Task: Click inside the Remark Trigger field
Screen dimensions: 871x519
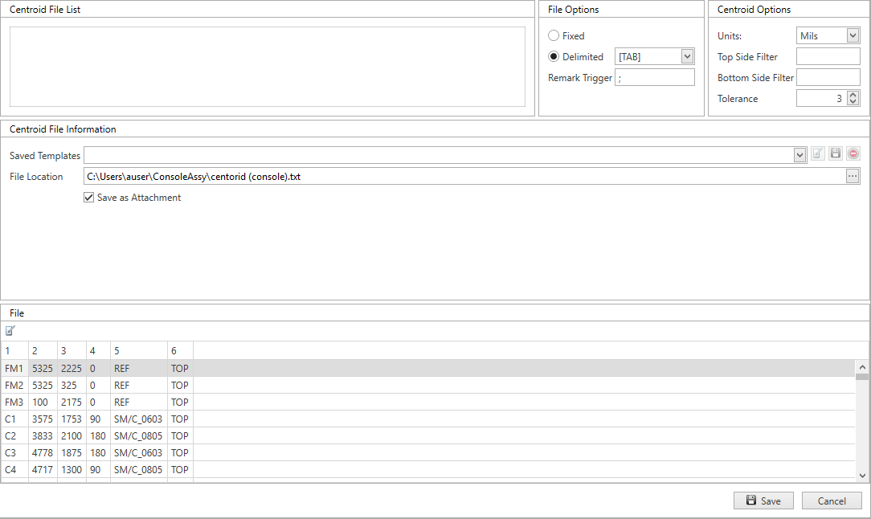Action: click(655, 76)
